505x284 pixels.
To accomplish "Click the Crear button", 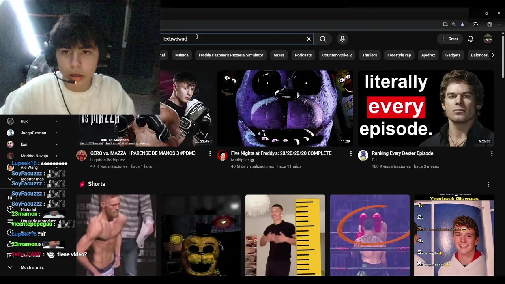I will [x=449, y=39].
